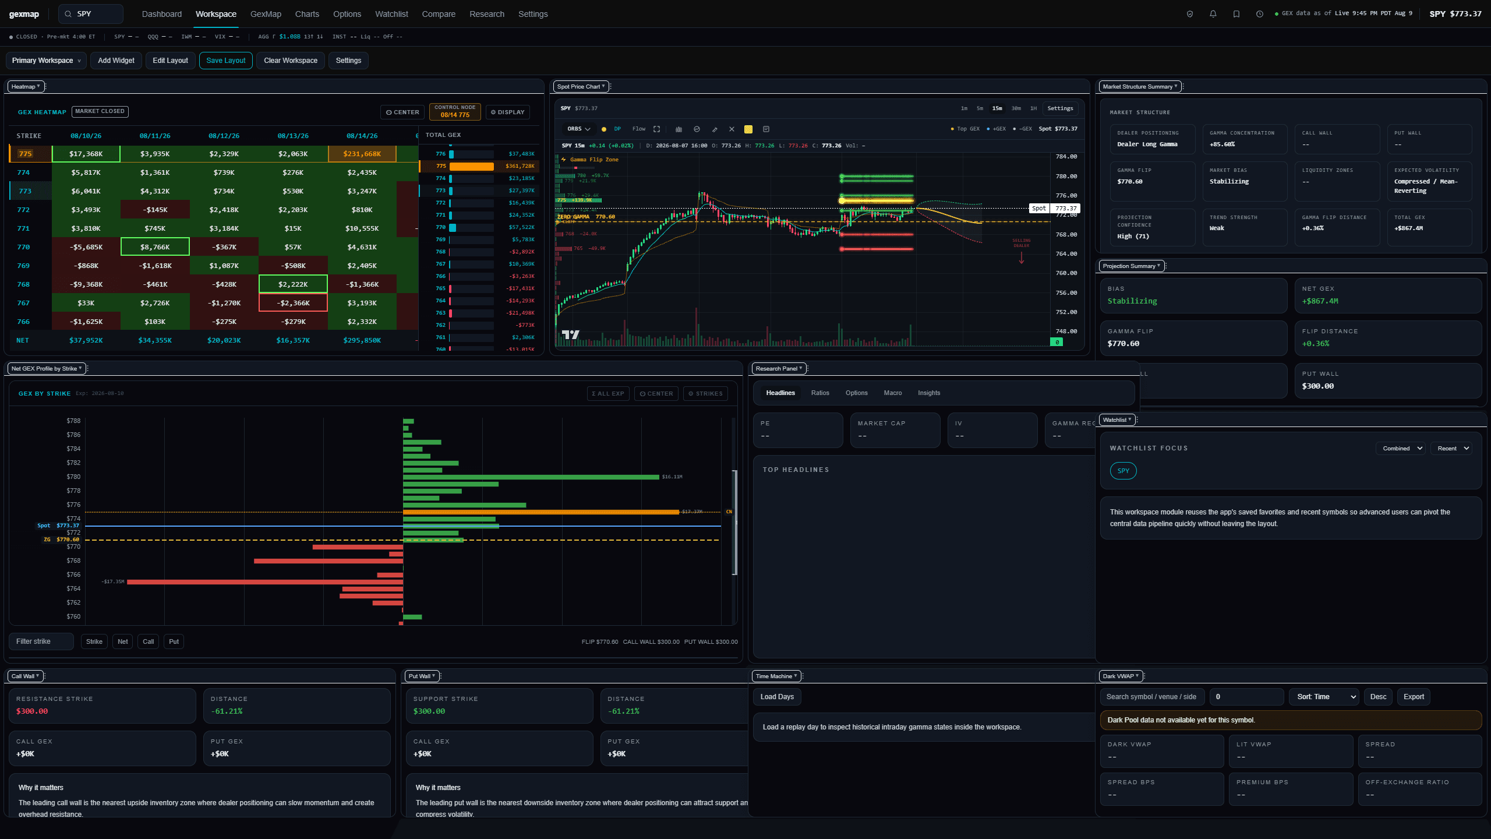Open the Dark VWAP widget dropdown
This screenshot has height=839, width=1491.
coord(1121,676)
